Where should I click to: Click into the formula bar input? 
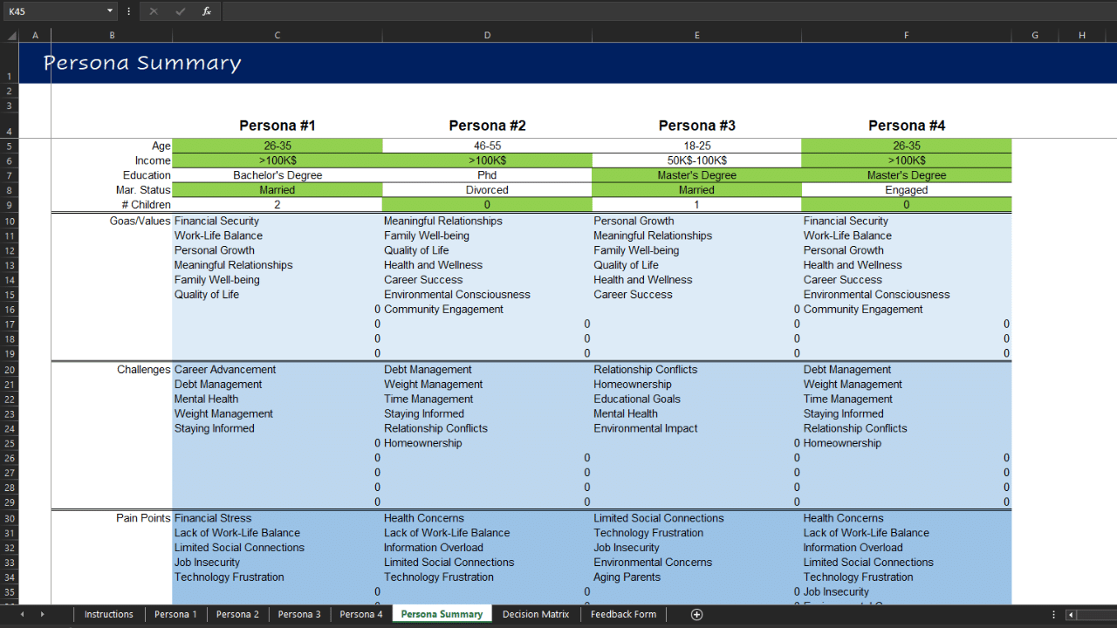click(x=668, y=11)
